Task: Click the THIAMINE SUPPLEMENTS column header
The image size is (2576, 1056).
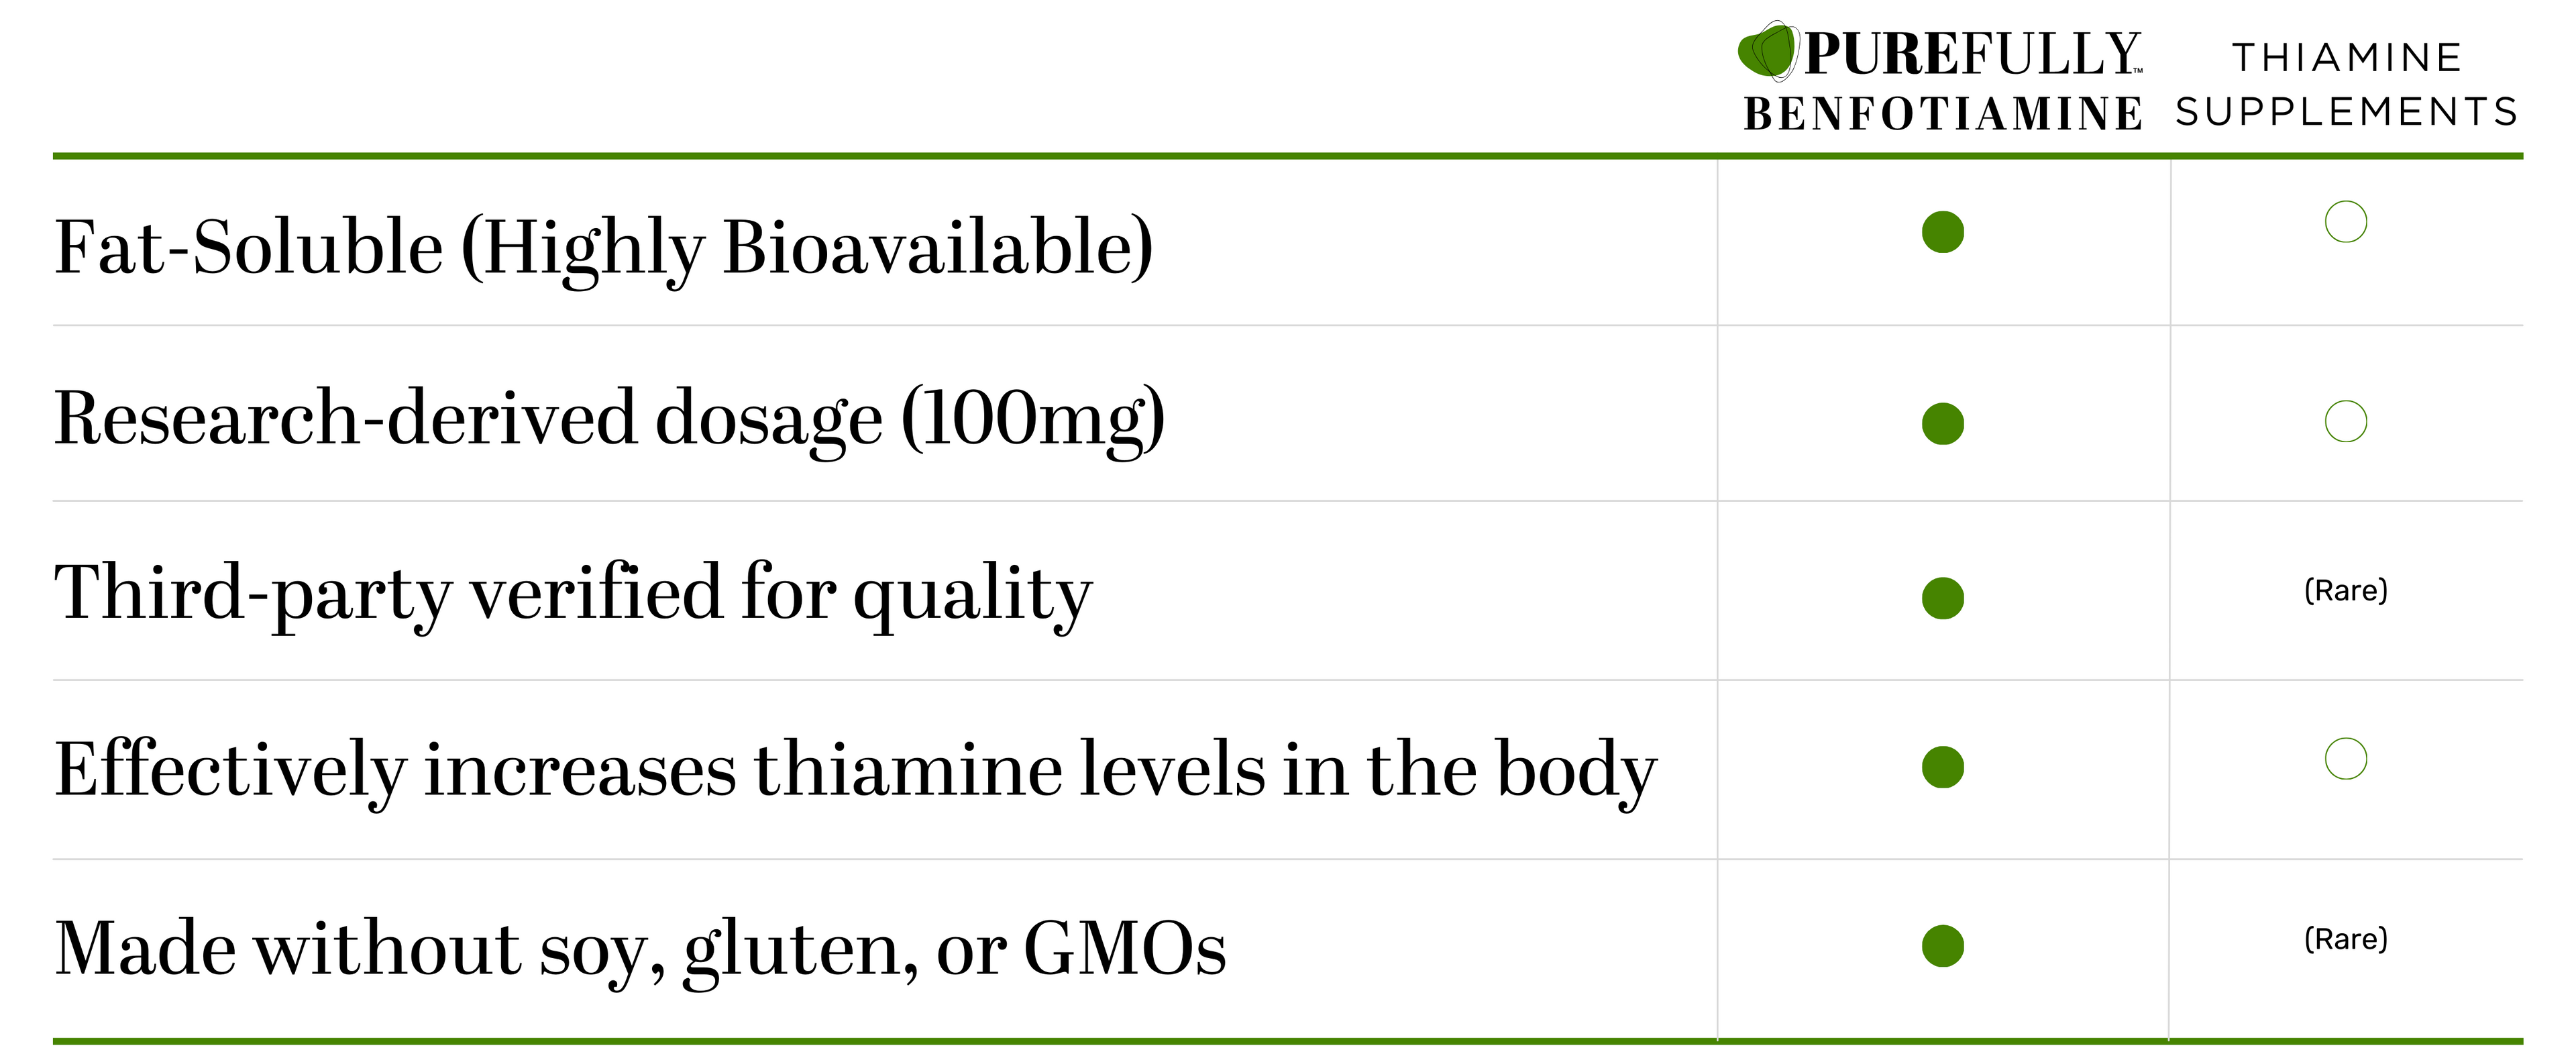Action: [2346, 84]
